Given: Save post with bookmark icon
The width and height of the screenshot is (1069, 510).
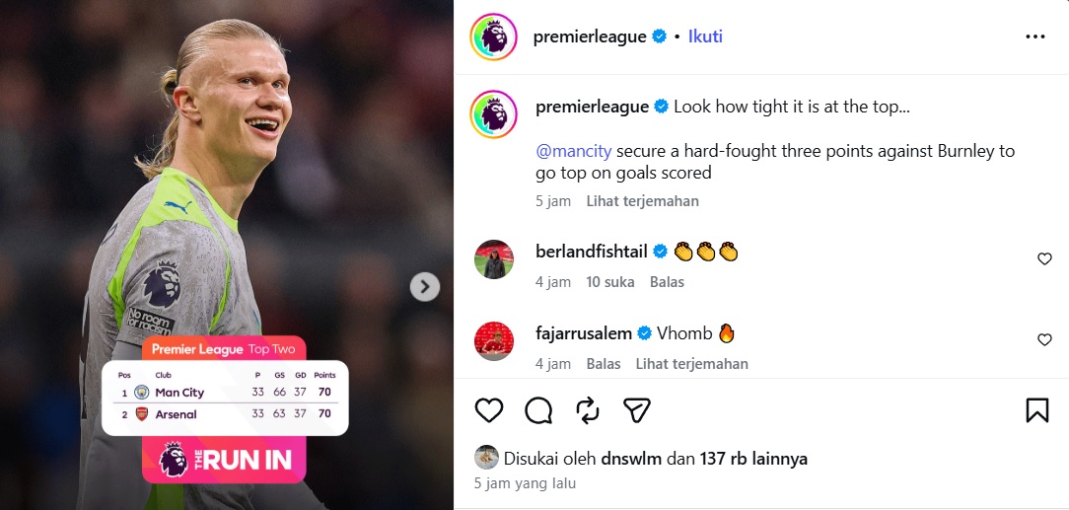Looking at the screenshot, I should [x=1037, y=410].
